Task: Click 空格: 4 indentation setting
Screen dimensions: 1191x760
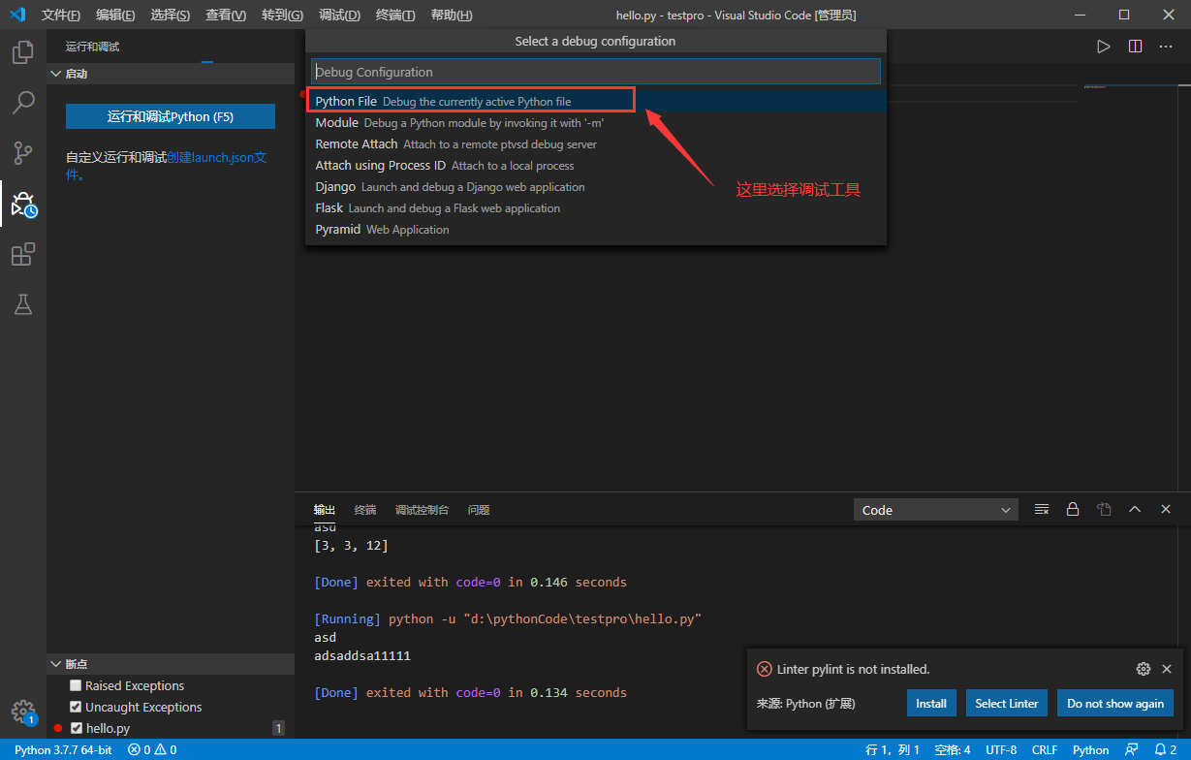Action: 953,750
